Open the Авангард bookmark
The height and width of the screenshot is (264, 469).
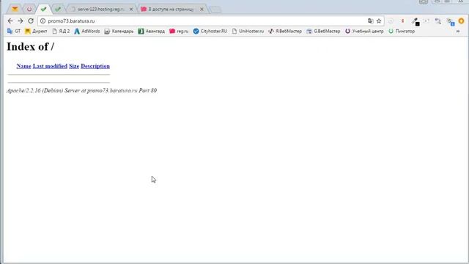(152, 31)
